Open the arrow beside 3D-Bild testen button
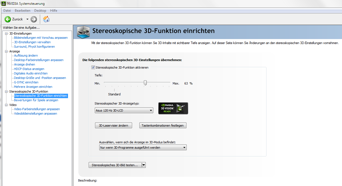 pos(144,165)
